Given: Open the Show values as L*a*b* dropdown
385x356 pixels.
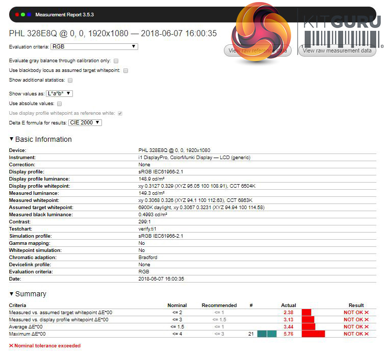Looking at the screenshot, I should (59, 93).
